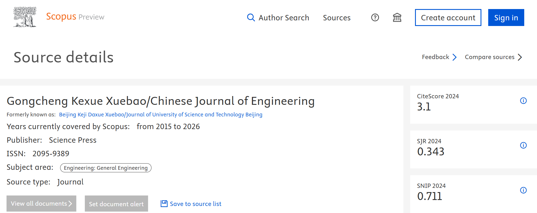Click Save to source list link
This screenshot has width=537, height=213.
pyautogui.click(x=195, y=204)
